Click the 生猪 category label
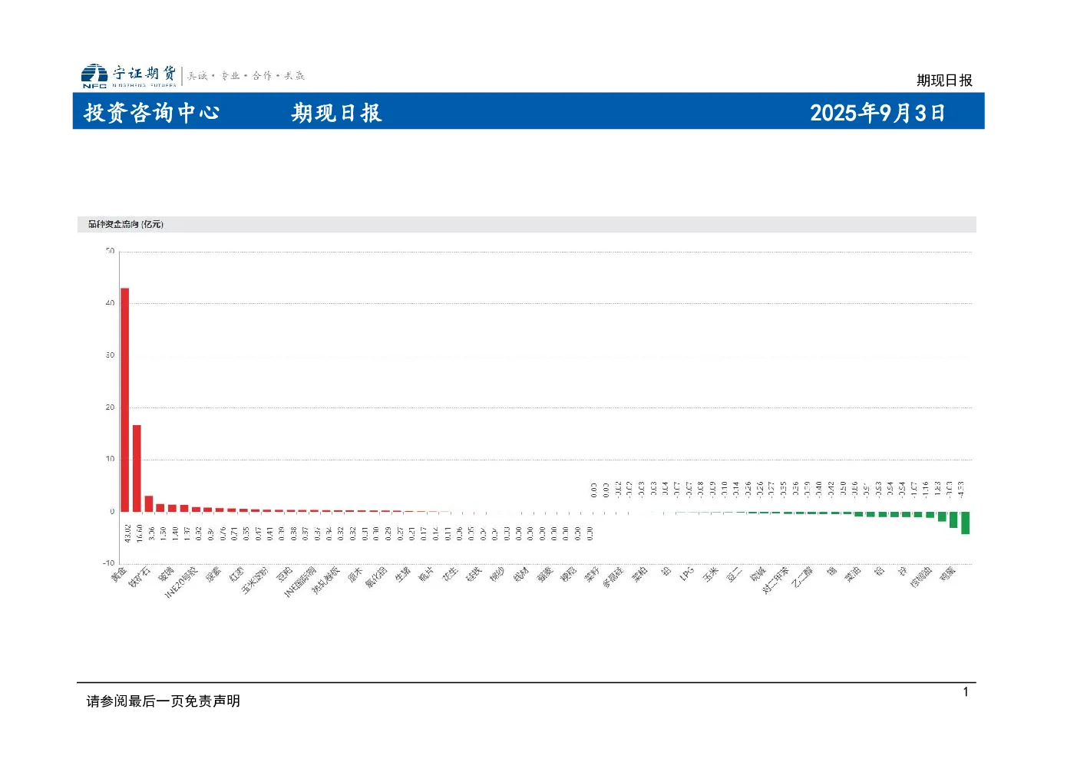 click(x=403, y=575)
